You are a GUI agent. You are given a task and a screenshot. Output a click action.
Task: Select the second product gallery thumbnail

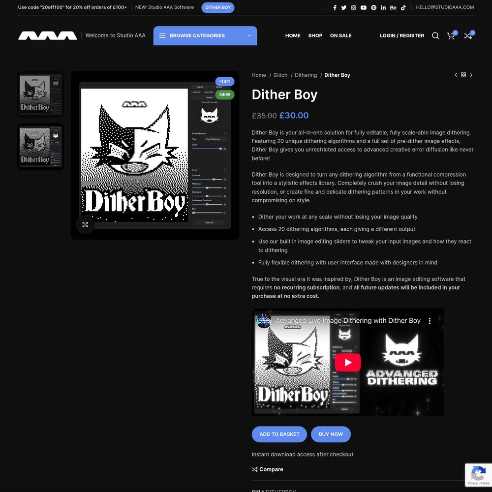pos(40,147)
